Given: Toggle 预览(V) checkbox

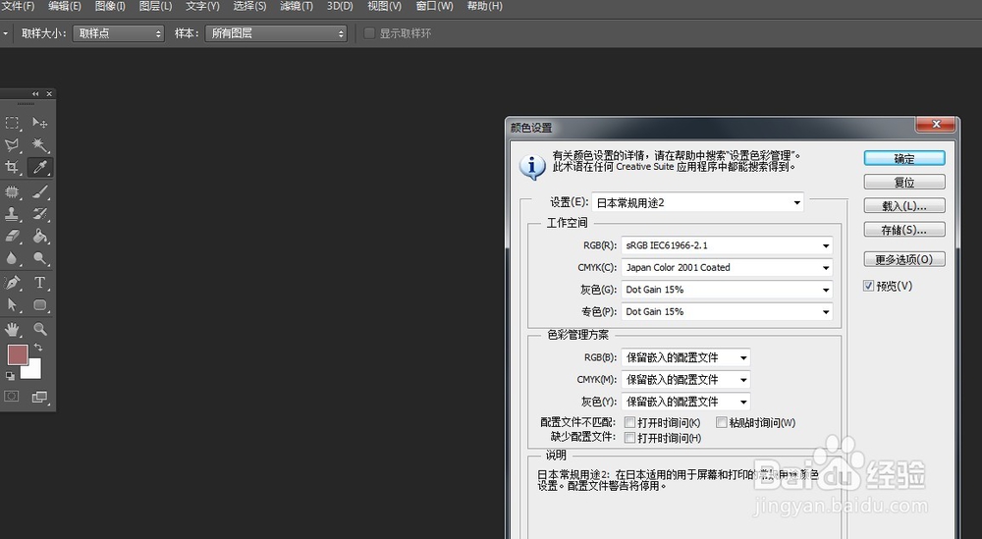Looking at the screenshot, I should coord(868,286).
